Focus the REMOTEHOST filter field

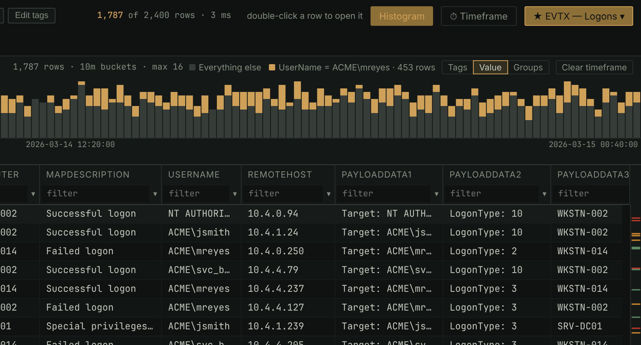coord(283,194)
